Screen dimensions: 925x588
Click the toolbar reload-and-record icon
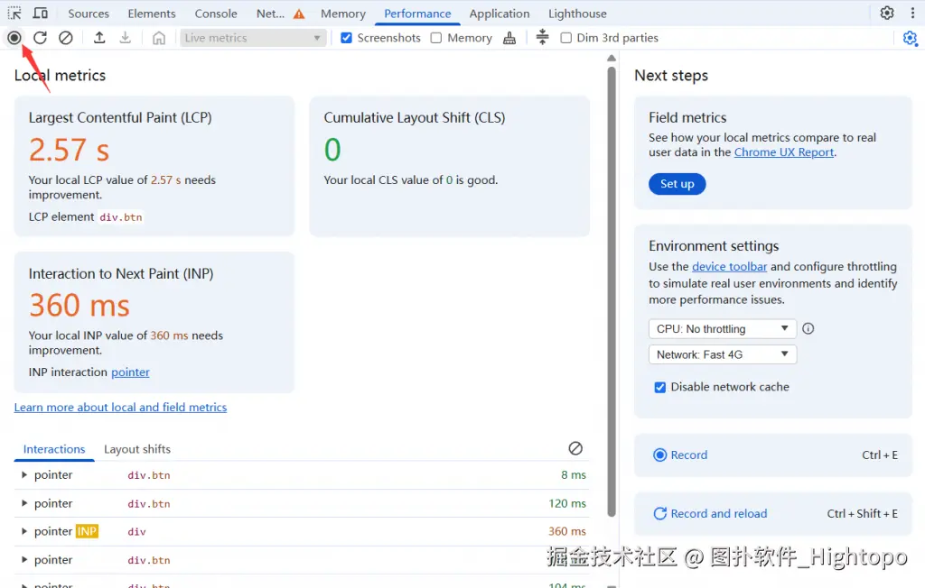[40, 38]
